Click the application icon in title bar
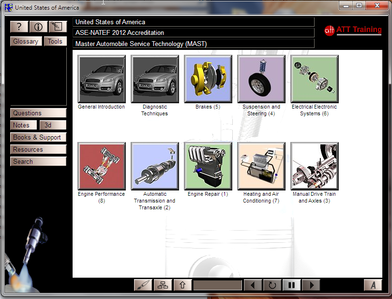The width and height of the screenshot is (392, 299). tap(9, 8)
